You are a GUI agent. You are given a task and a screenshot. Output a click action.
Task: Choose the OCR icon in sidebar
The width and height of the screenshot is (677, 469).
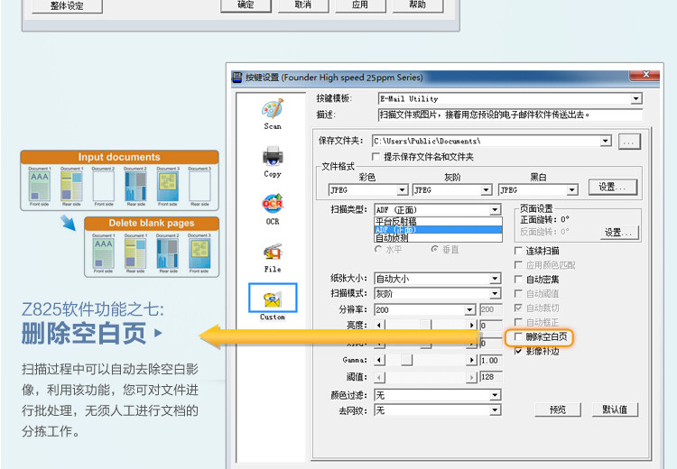tap(273, 203)
